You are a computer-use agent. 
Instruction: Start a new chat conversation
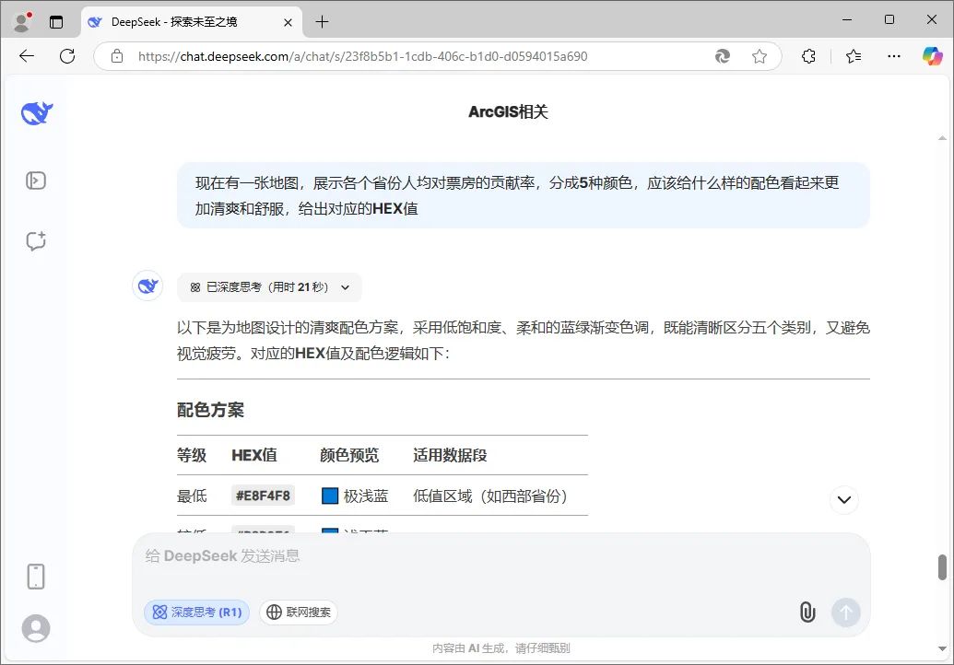tap(36, 240)
